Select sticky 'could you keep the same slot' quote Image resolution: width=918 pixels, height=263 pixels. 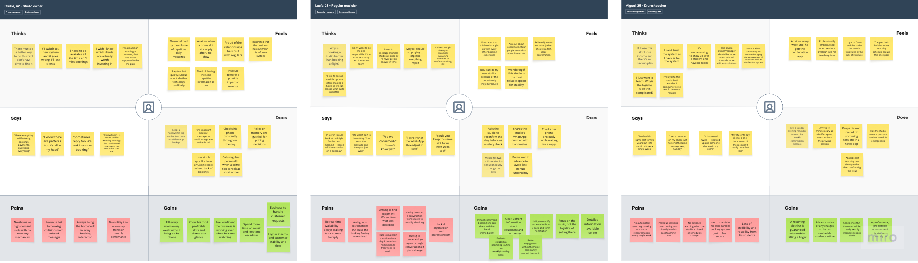pyautogui.click(x=443, y=144)
